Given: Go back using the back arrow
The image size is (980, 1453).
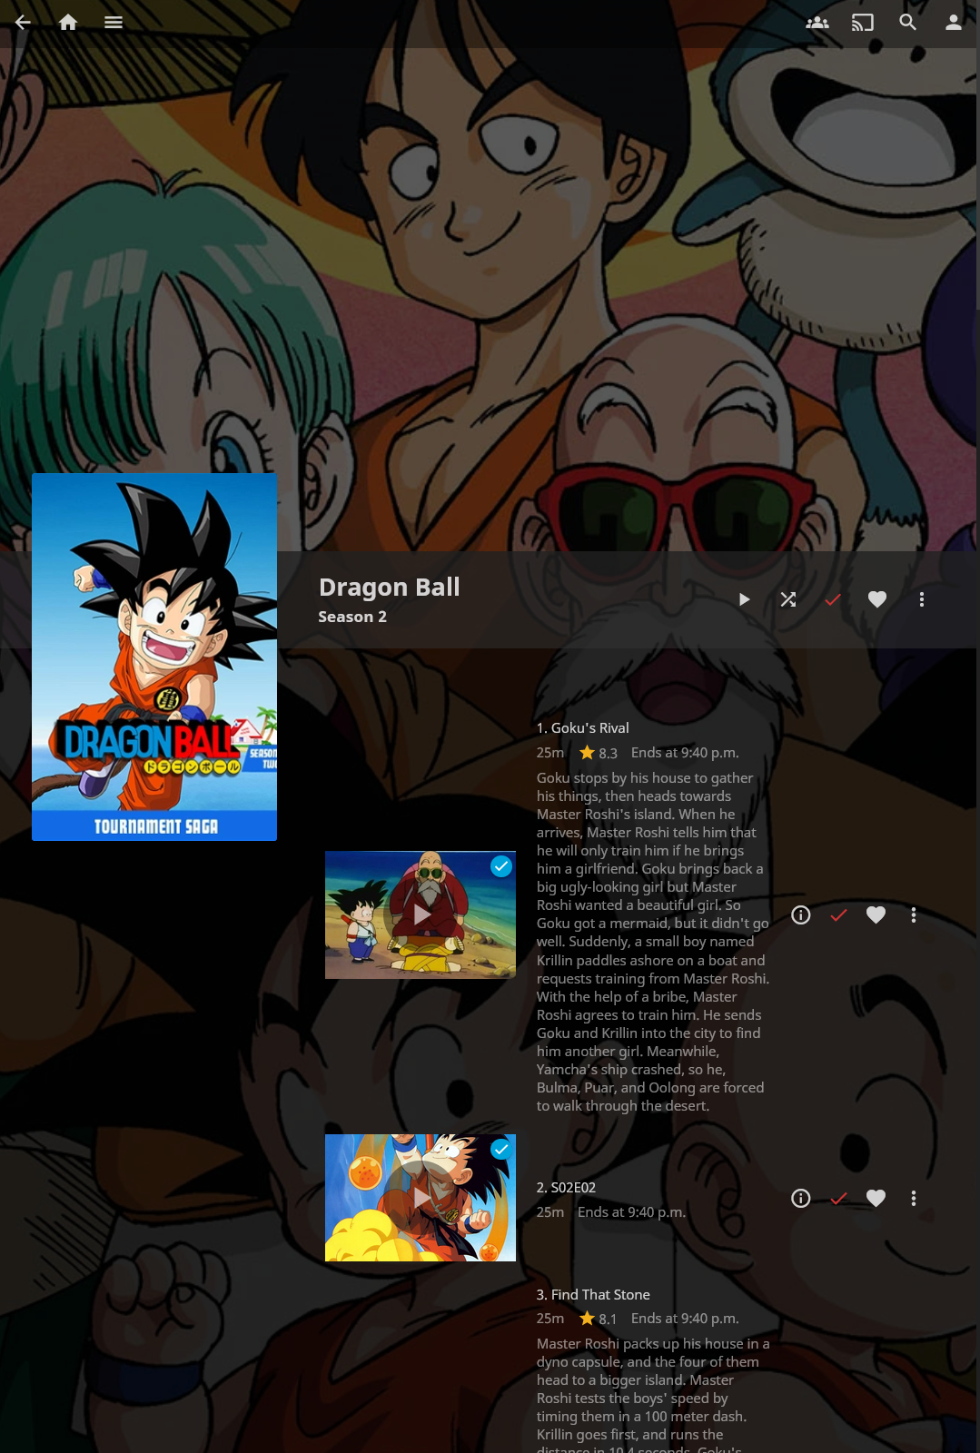Looking at the screenshot, I should (x=23, y=23).
